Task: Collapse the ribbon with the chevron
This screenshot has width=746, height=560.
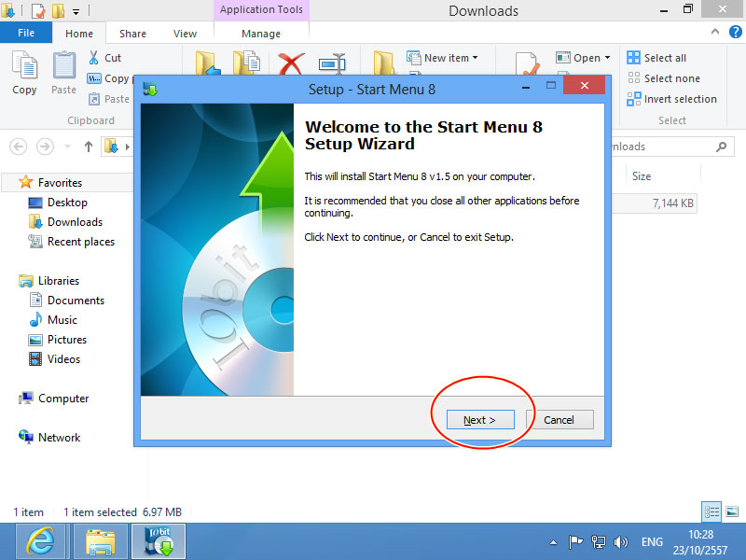Action: click(714, 32)
